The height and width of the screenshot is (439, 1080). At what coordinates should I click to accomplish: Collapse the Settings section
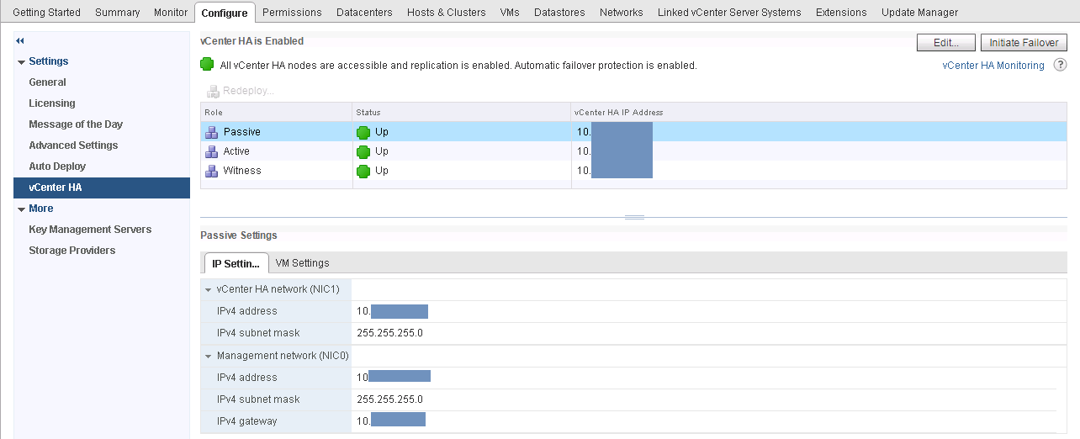pyautogui.click(x=22, y=62)
